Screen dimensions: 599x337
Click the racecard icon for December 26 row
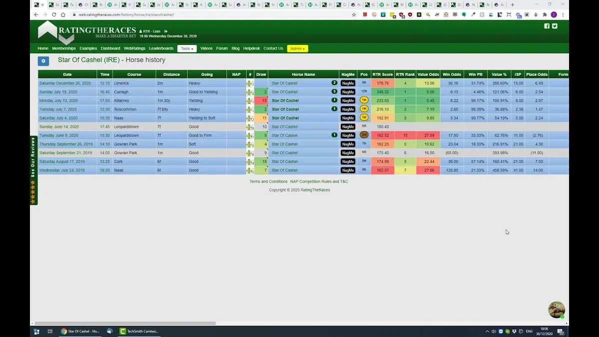pos(250,83)
